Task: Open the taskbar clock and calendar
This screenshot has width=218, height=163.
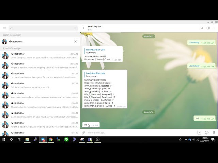Action: click(204, 140)
